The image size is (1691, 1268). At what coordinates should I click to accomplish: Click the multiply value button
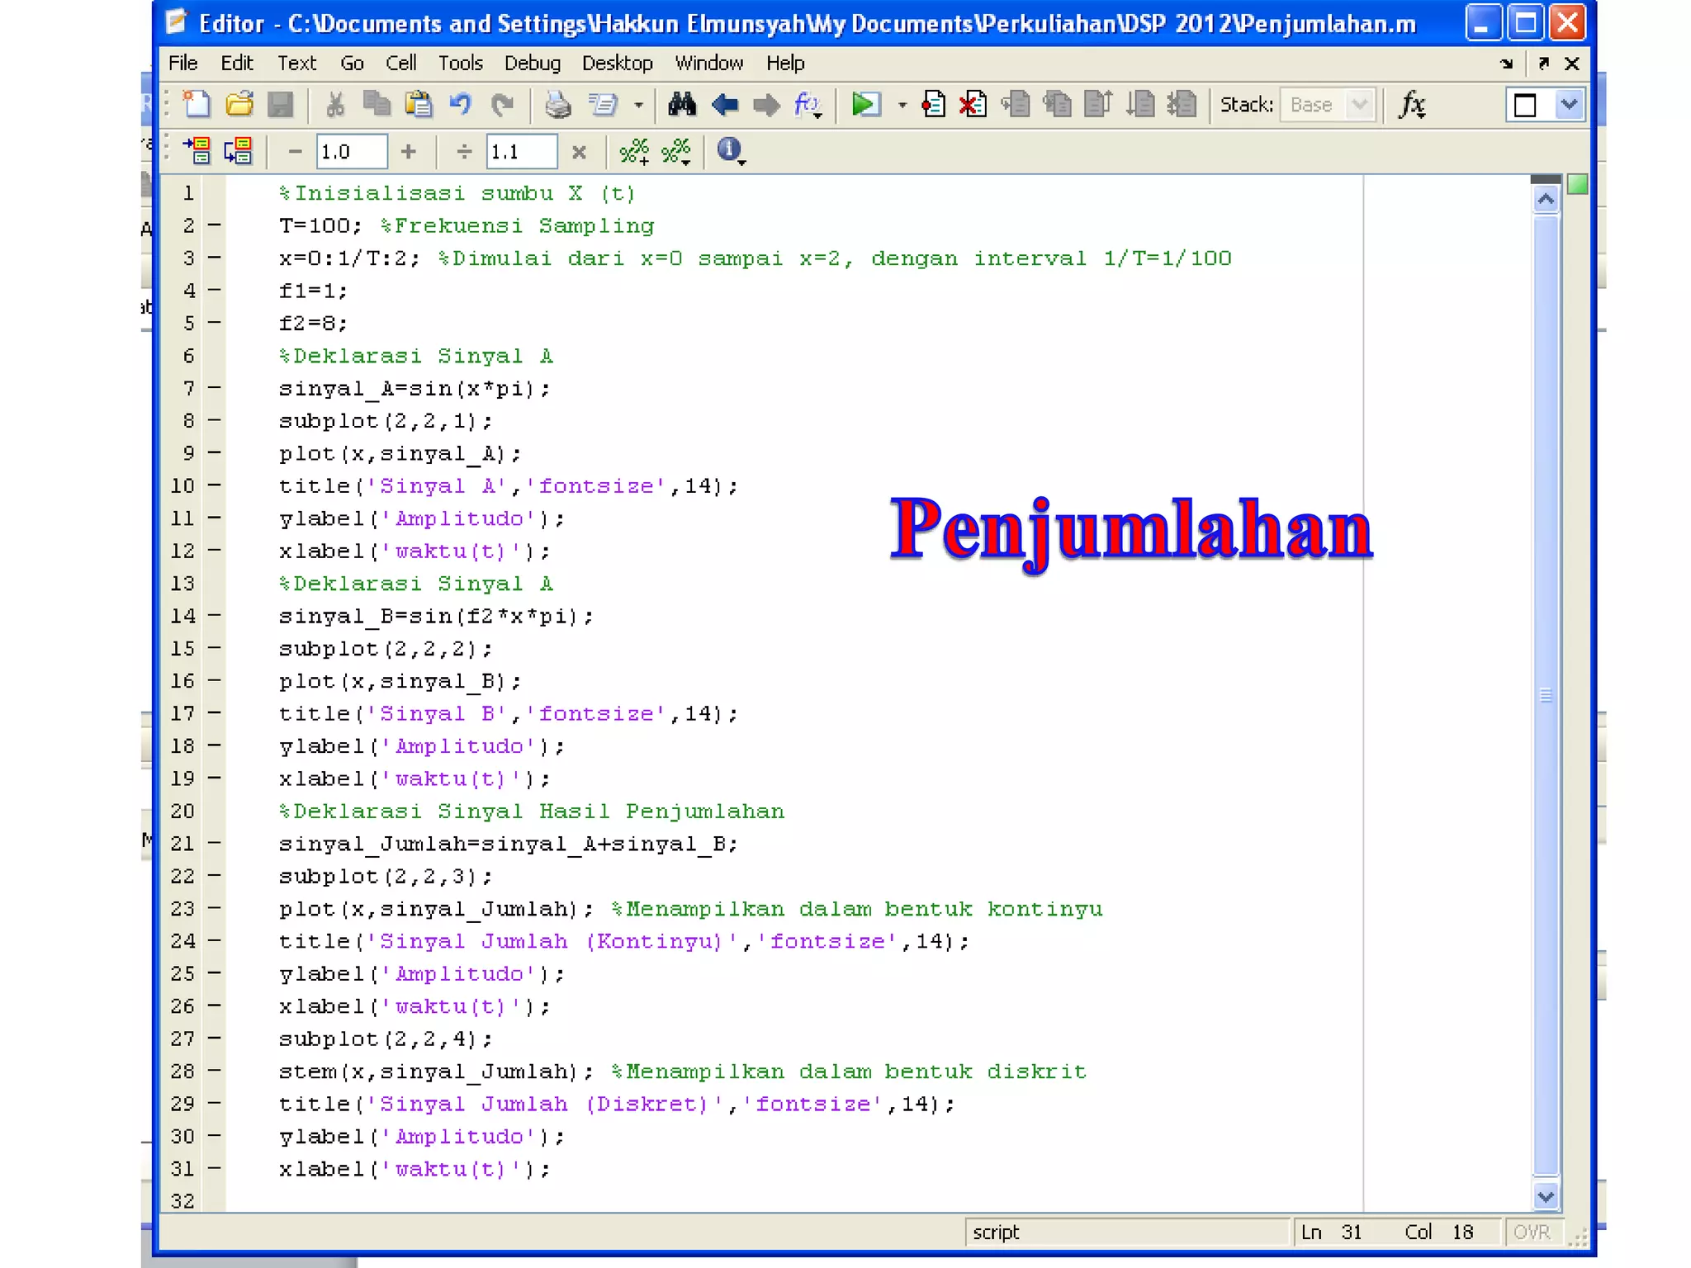pyautogui.click(x=579, y=152)
